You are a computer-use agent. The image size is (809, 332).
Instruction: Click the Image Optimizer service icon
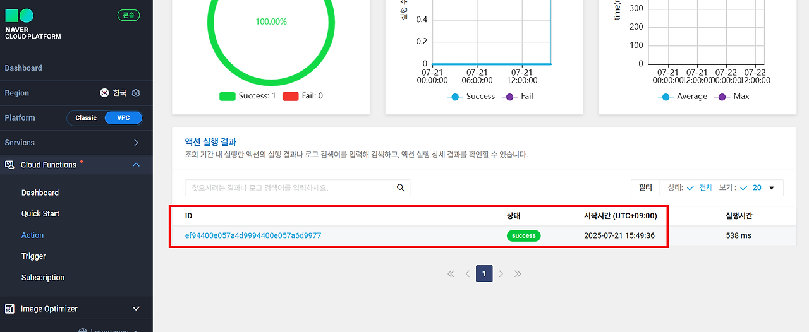click(9, 309)
